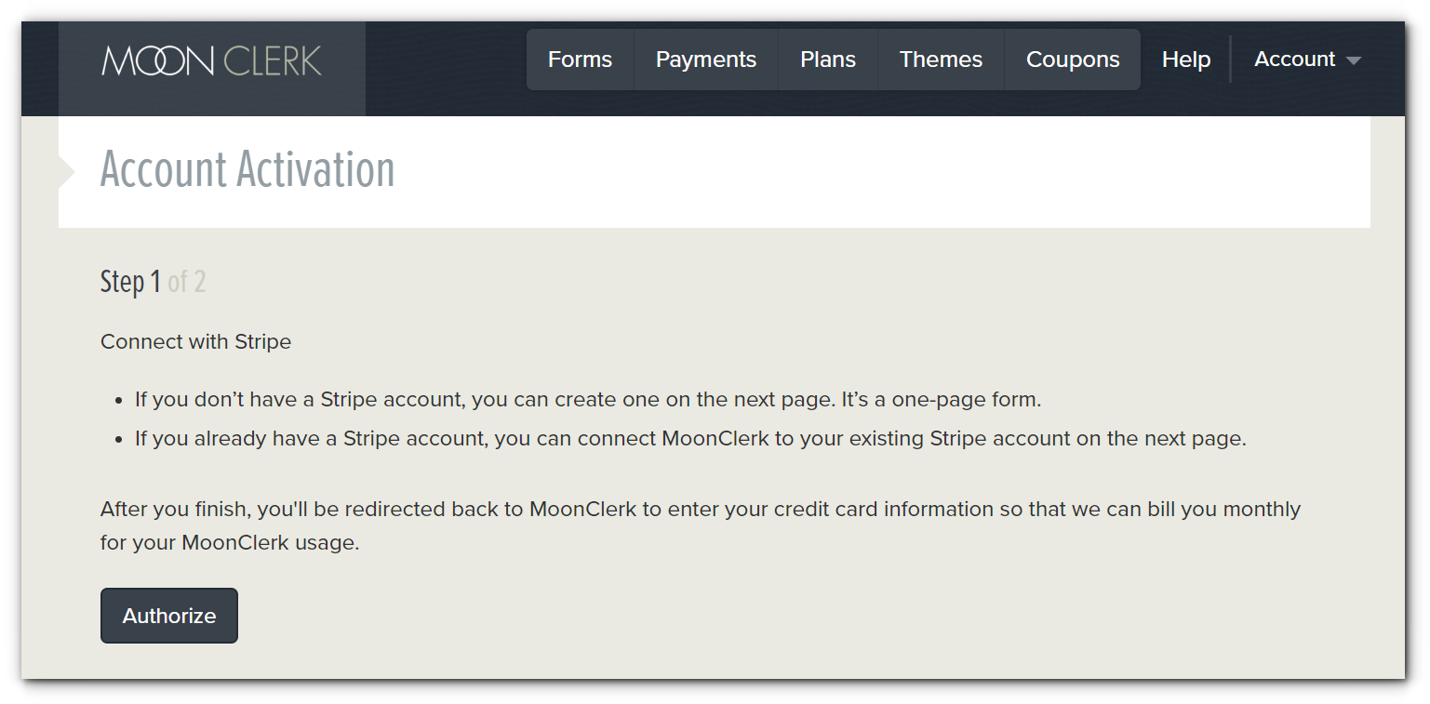The height and width of the screenshot is (704, 1430).
Task: Click the white Account Activation title banner
Action: pyautogui.click(x=715, y=172)
